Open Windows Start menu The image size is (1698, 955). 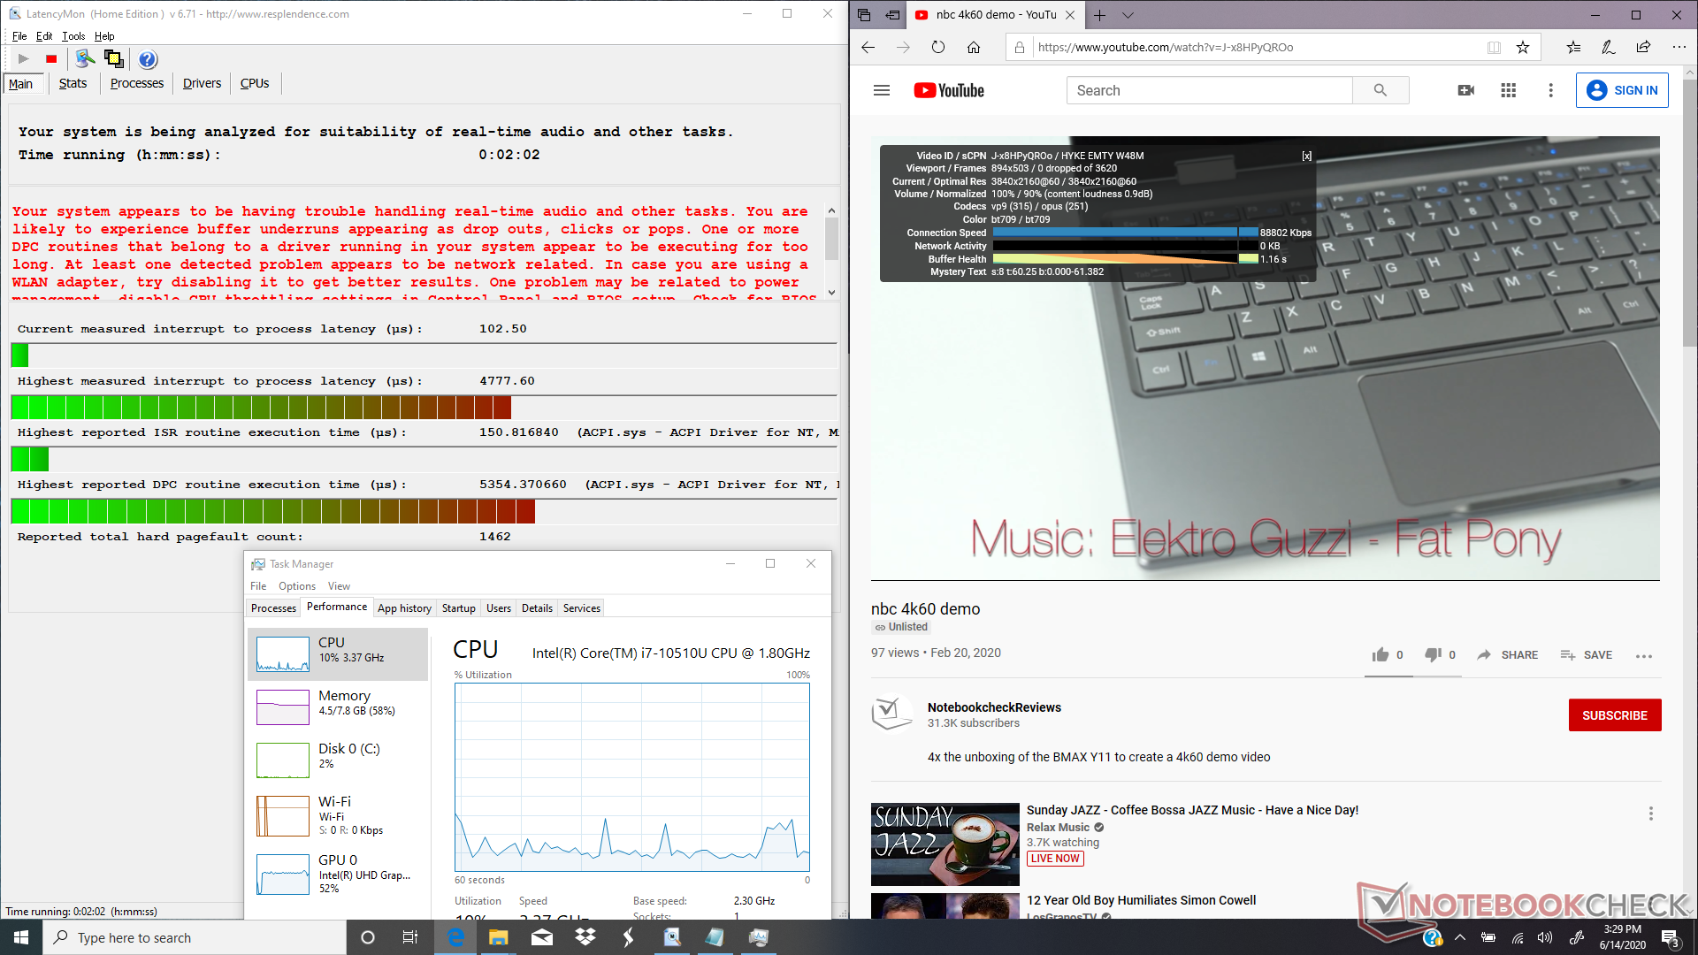[21, 937]
